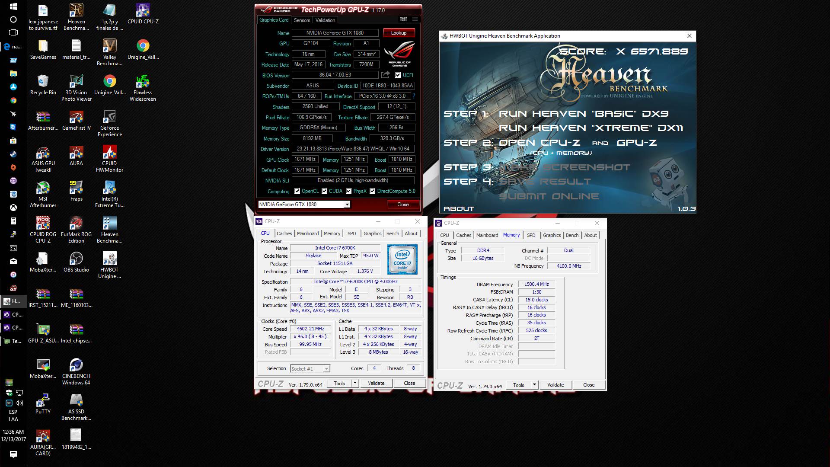The image size is (830, 467).
Task: Open 3D Vision Photo Viewer icon
Action: [77, 88]
